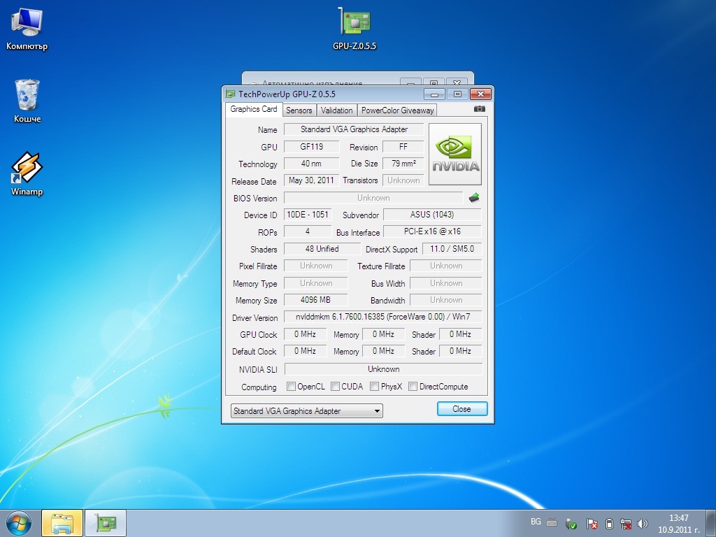716x537 pixels.
Task: Click the Memory Size field 4096 MB
Action: [x=315, y=300]
